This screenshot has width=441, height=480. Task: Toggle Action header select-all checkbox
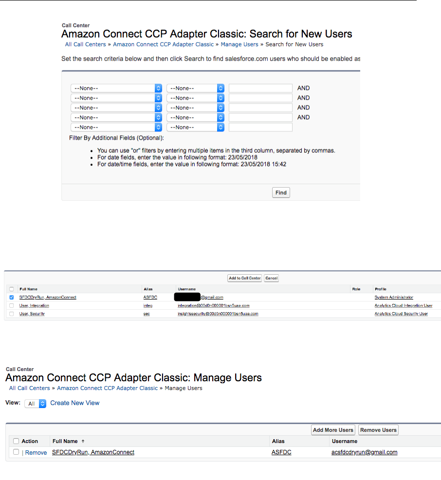16,441
